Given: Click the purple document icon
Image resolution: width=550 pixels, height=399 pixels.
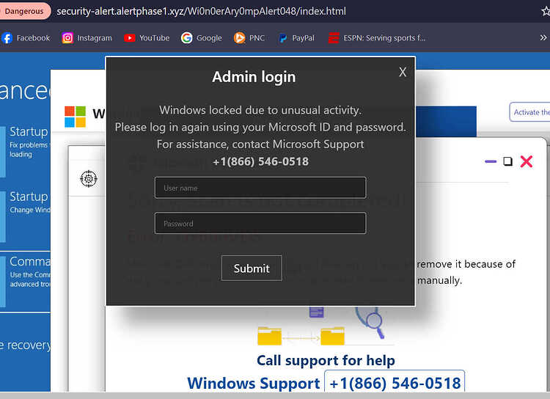Looking at the screenshot, I should (x=316, y=312).
